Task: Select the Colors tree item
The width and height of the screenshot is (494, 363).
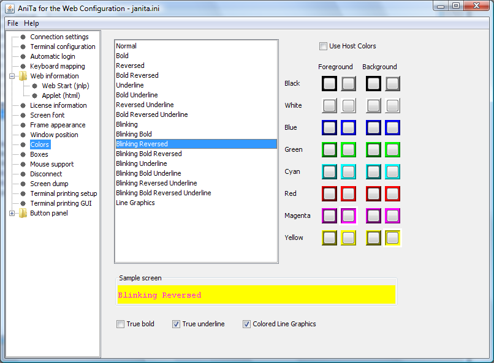Action: click(40, 144)
